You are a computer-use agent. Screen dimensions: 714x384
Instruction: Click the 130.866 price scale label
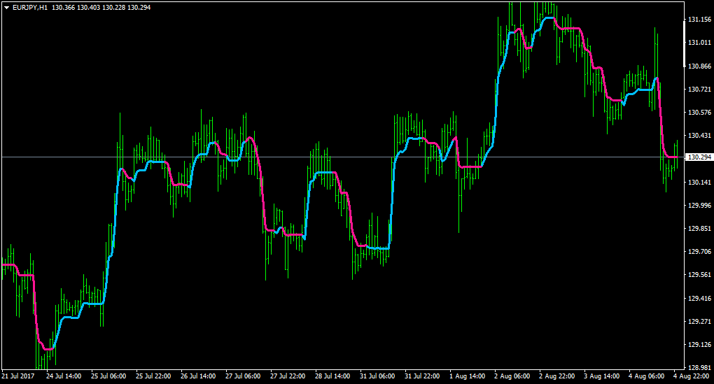pos(699,66)
